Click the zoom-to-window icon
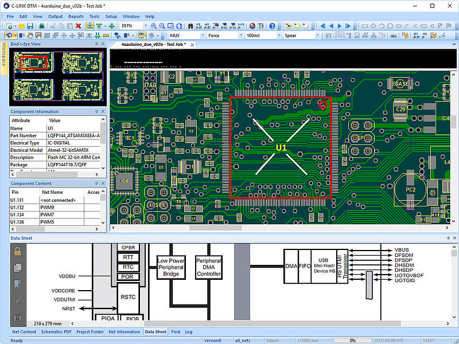Screen dimensions: 459x344 coord(170,26)
